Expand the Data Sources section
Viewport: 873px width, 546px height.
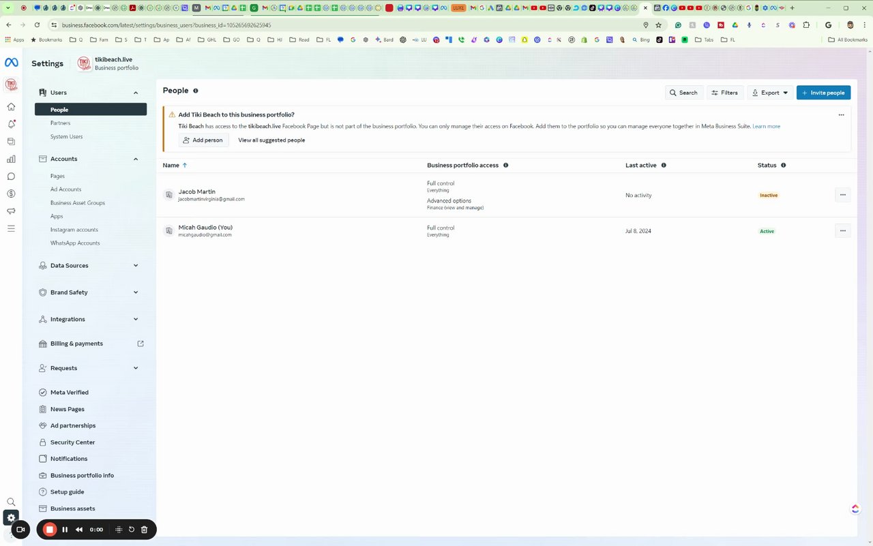tap(136, 266)
